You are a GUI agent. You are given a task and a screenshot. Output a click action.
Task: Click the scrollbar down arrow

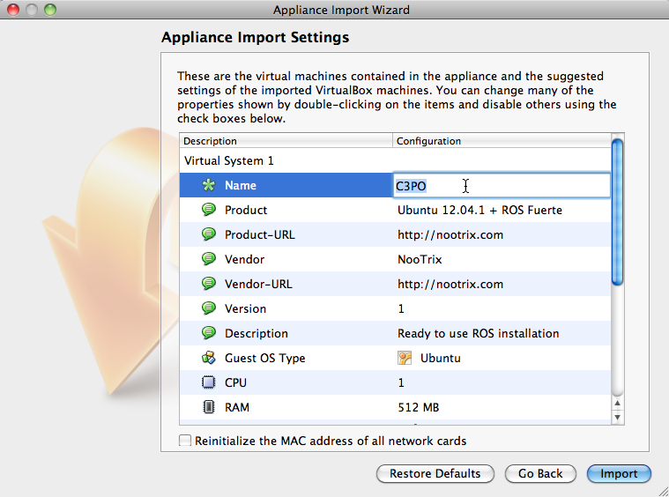617,417
